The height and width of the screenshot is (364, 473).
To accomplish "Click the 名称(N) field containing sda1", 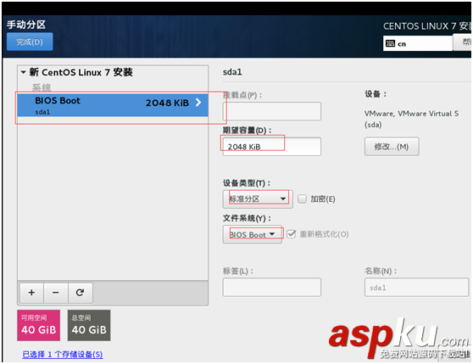I will coord(416,288).
